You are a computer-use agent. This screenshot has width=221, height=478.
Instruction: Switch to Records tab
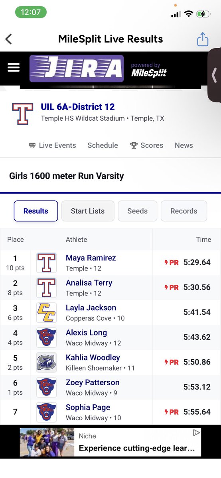[184, 211]
